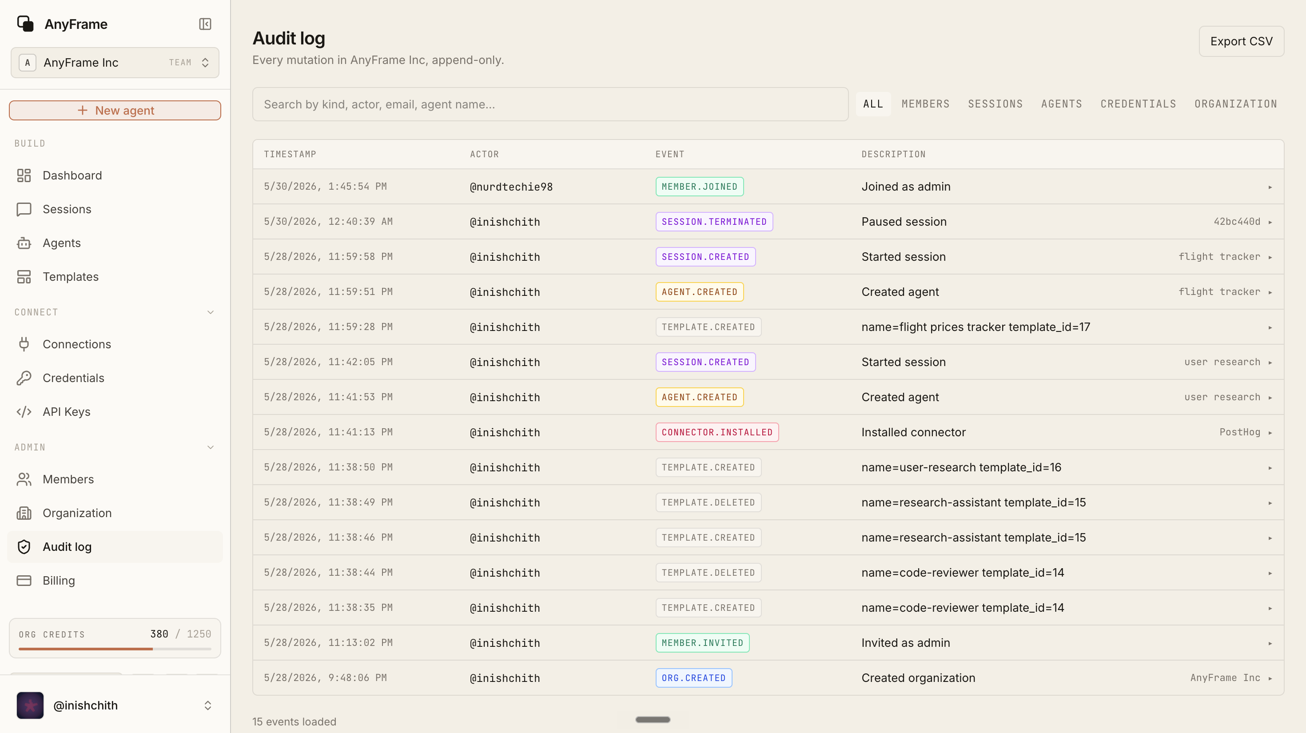
Task: Open Dashboard from sidebar
Action: (115, 175)
